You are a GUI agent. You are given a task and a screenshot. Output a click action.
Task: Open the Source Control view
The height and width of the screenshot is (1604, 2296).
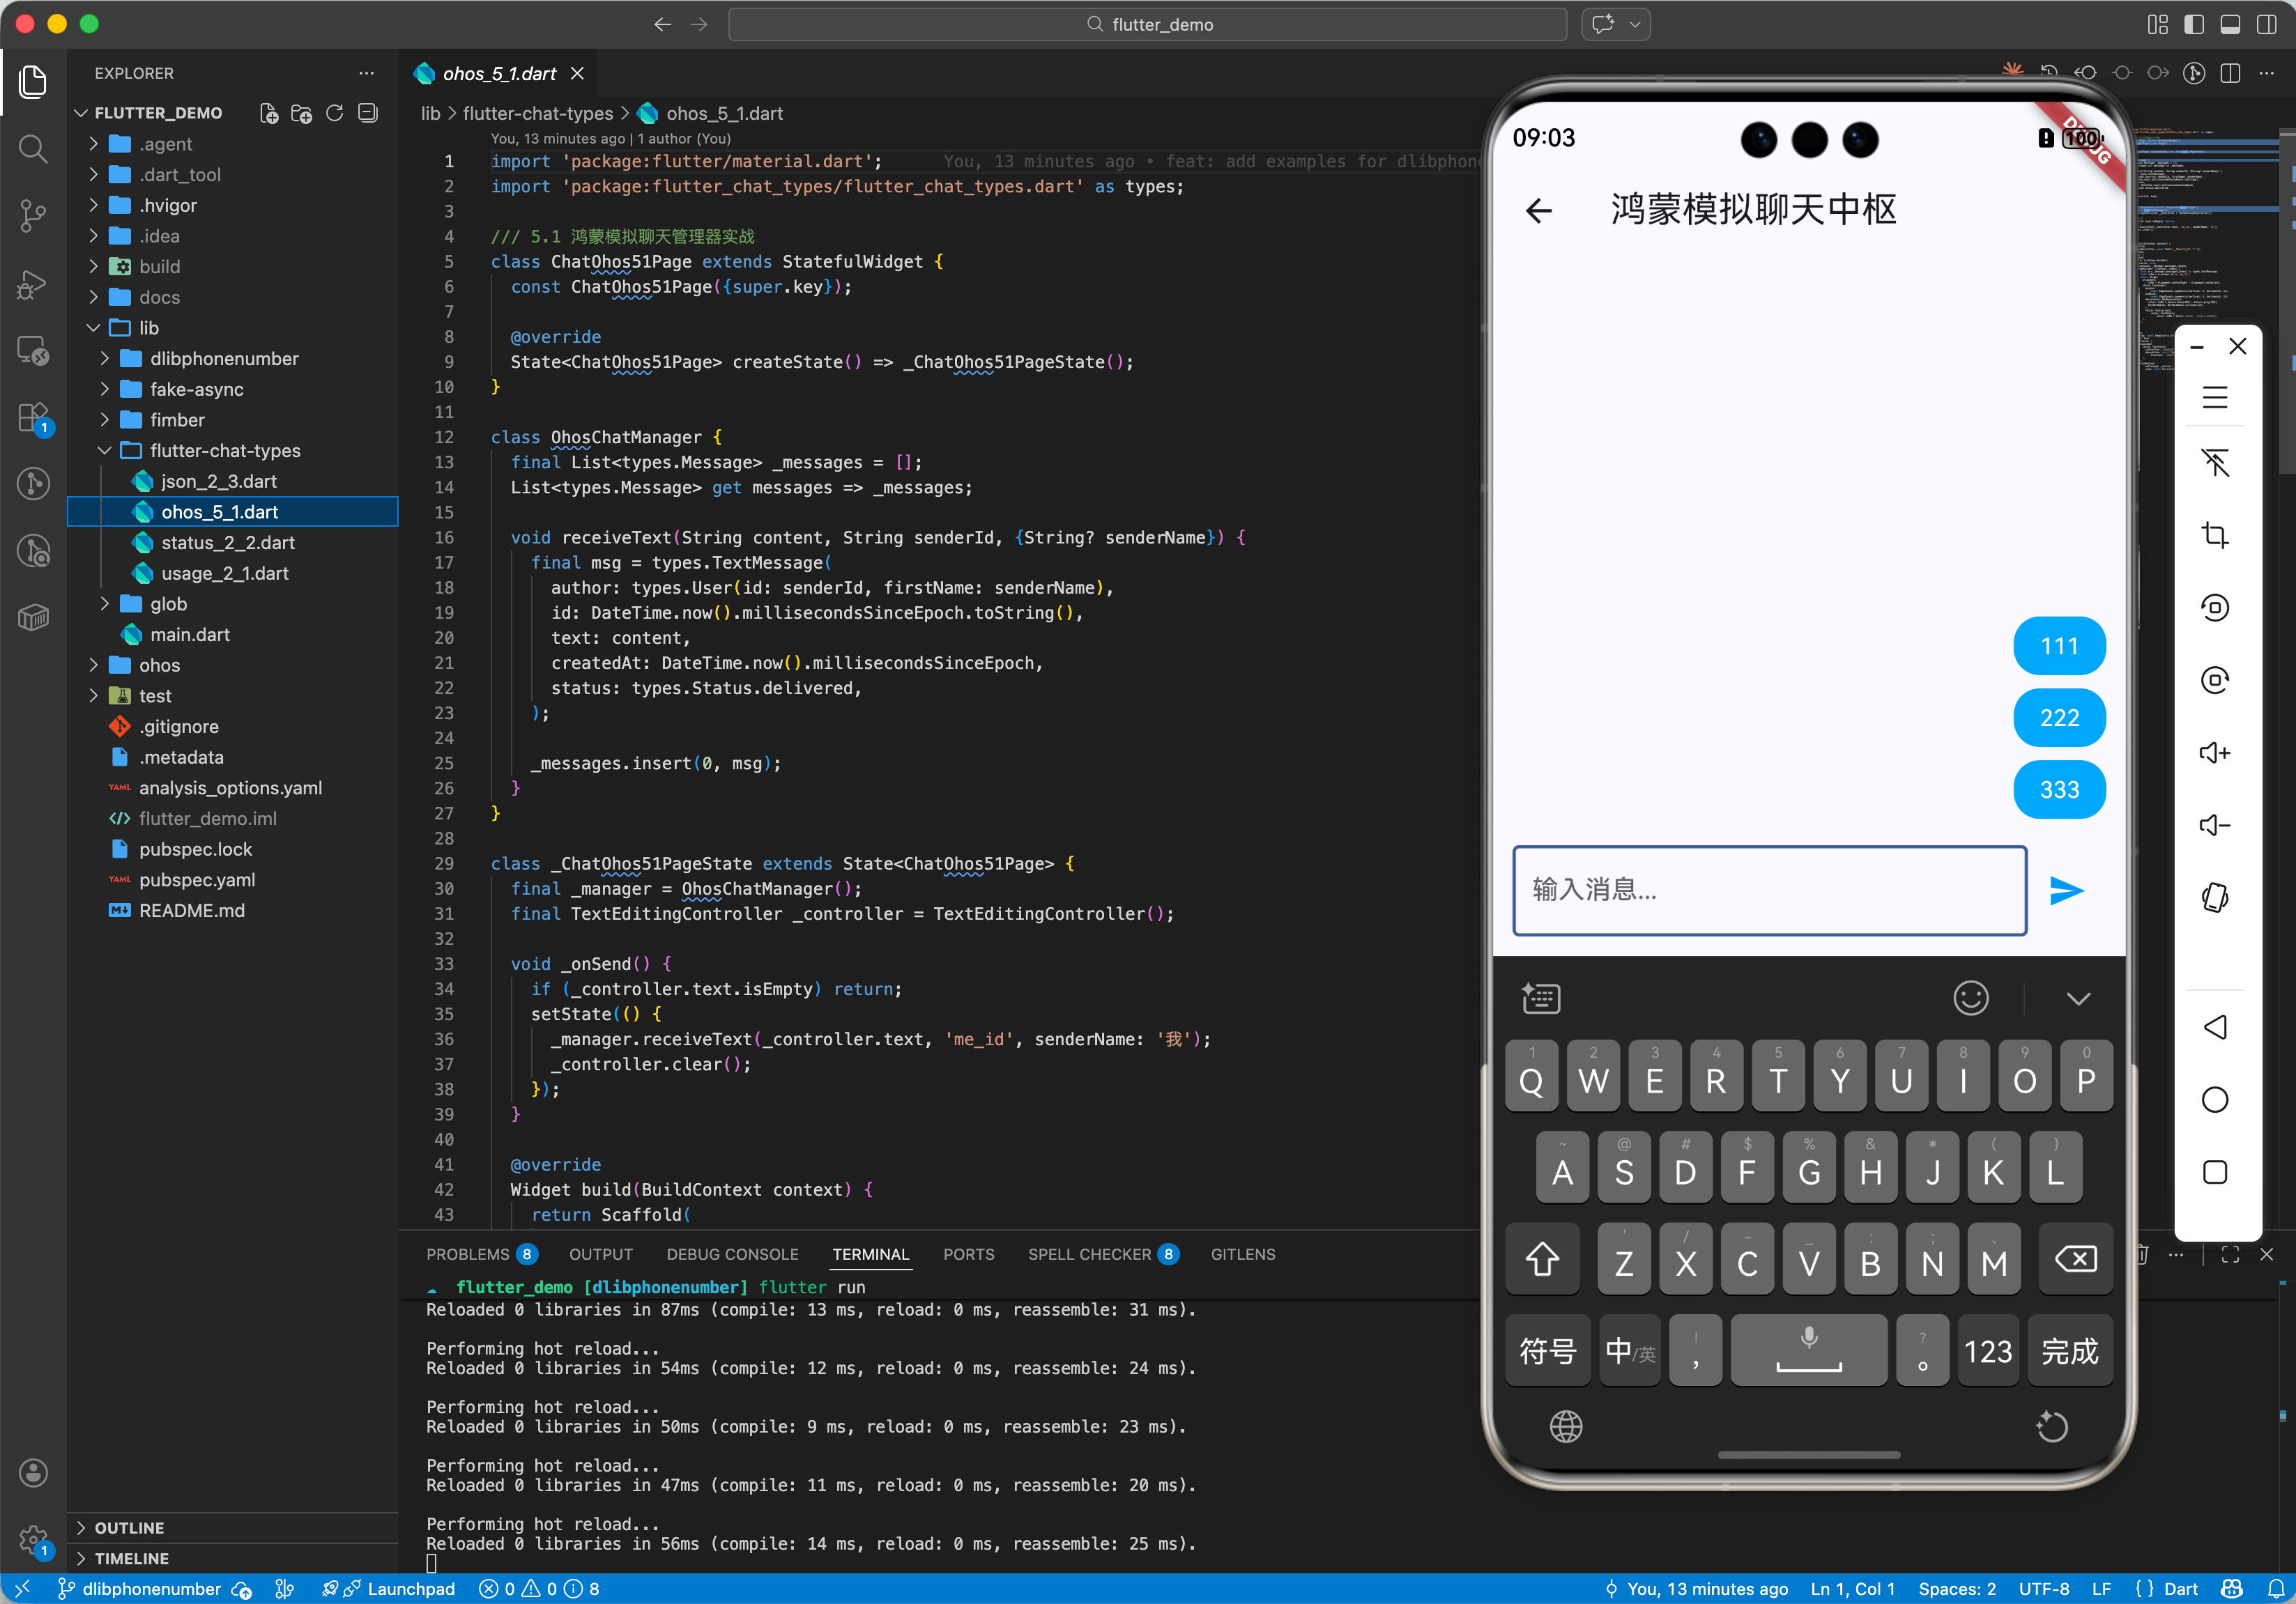(x=33, y=215)
